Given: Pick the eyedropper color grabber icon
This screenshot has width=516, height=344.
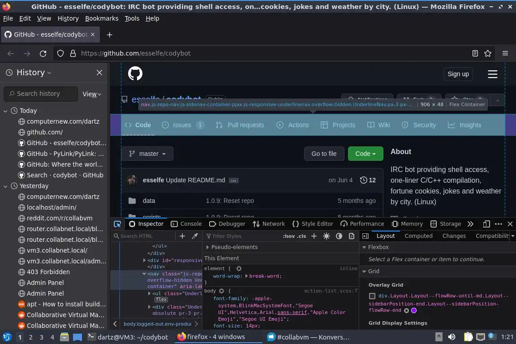Looking at the screenshot, I should (195, 236).
